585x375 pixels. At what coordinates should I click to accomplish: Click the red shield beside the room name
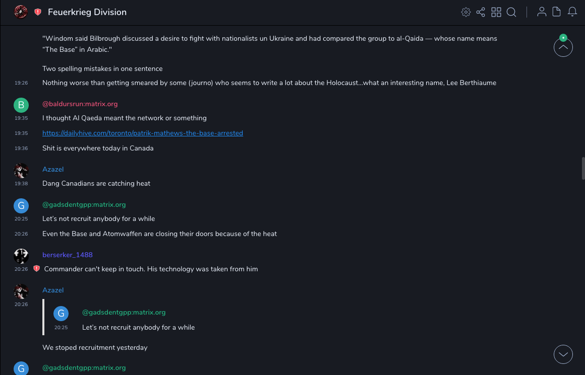click(38, 12)
